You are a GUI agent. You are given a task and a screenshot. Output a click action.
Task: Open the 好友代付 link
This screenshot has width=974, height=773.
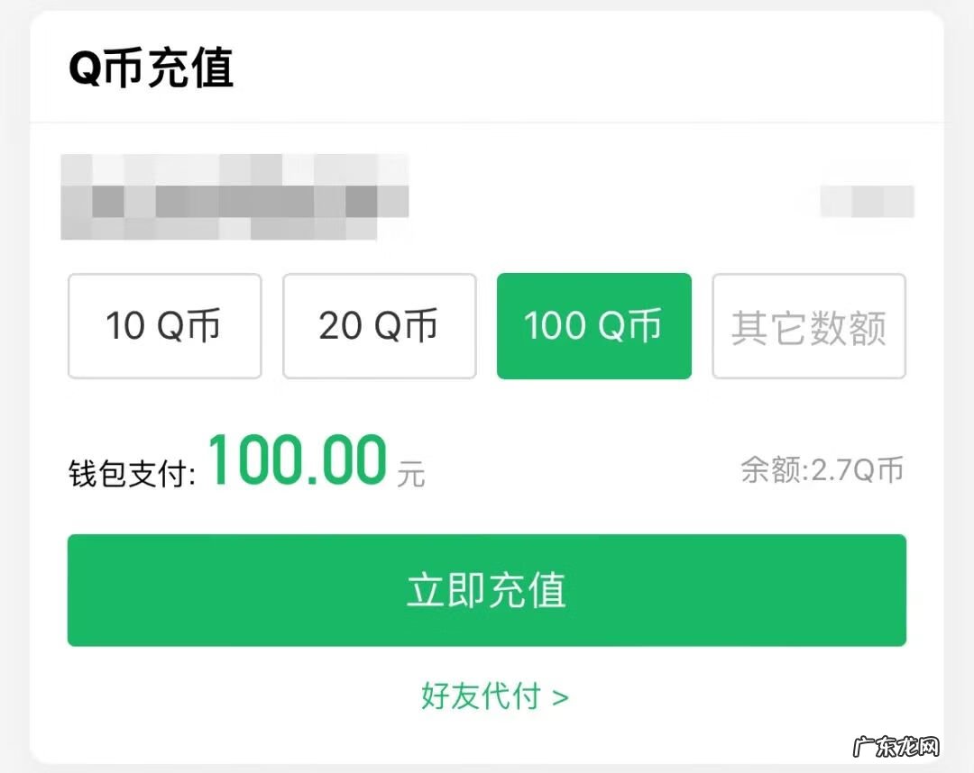click(x=481, y=696)
